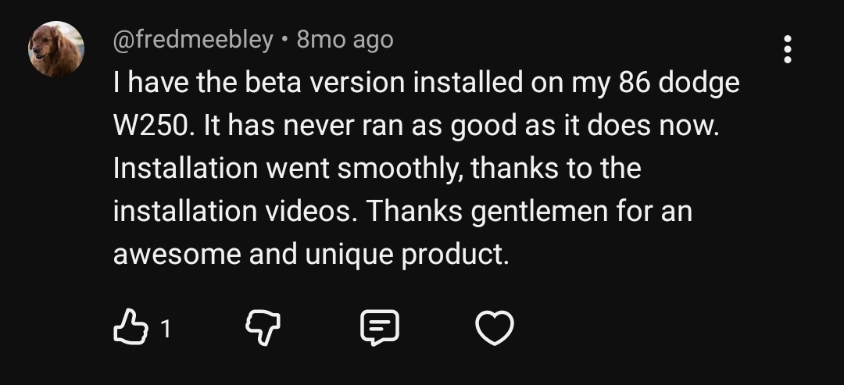Screen dimensions: 844x385
Task: Reply to fredmeebley's comment
Action: (x=380, y=329)
